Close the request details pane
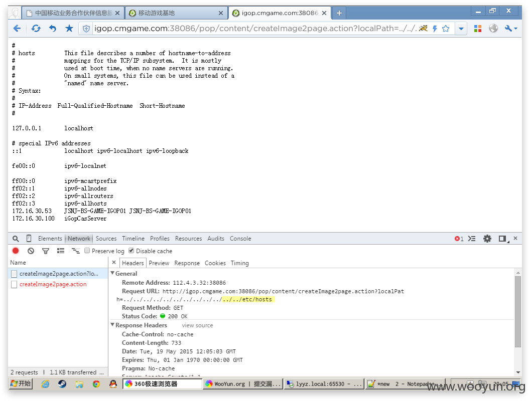 click(114, 263)
